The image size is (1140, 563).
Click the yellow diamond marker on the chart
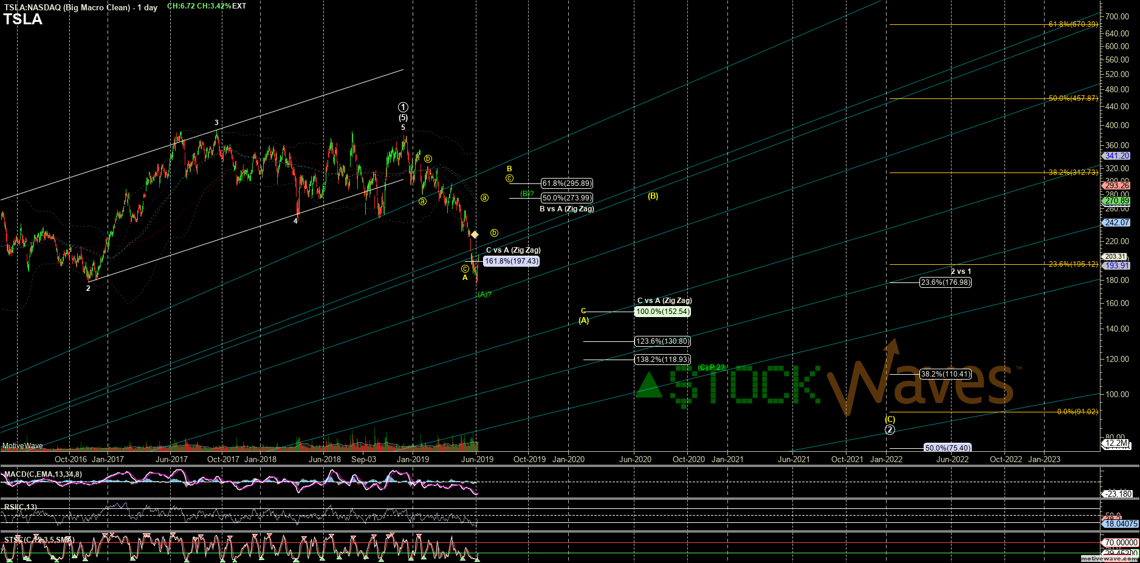pos(475,234)
